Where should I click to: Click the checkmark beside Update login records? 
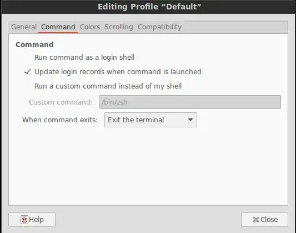[x=28, y=71]
